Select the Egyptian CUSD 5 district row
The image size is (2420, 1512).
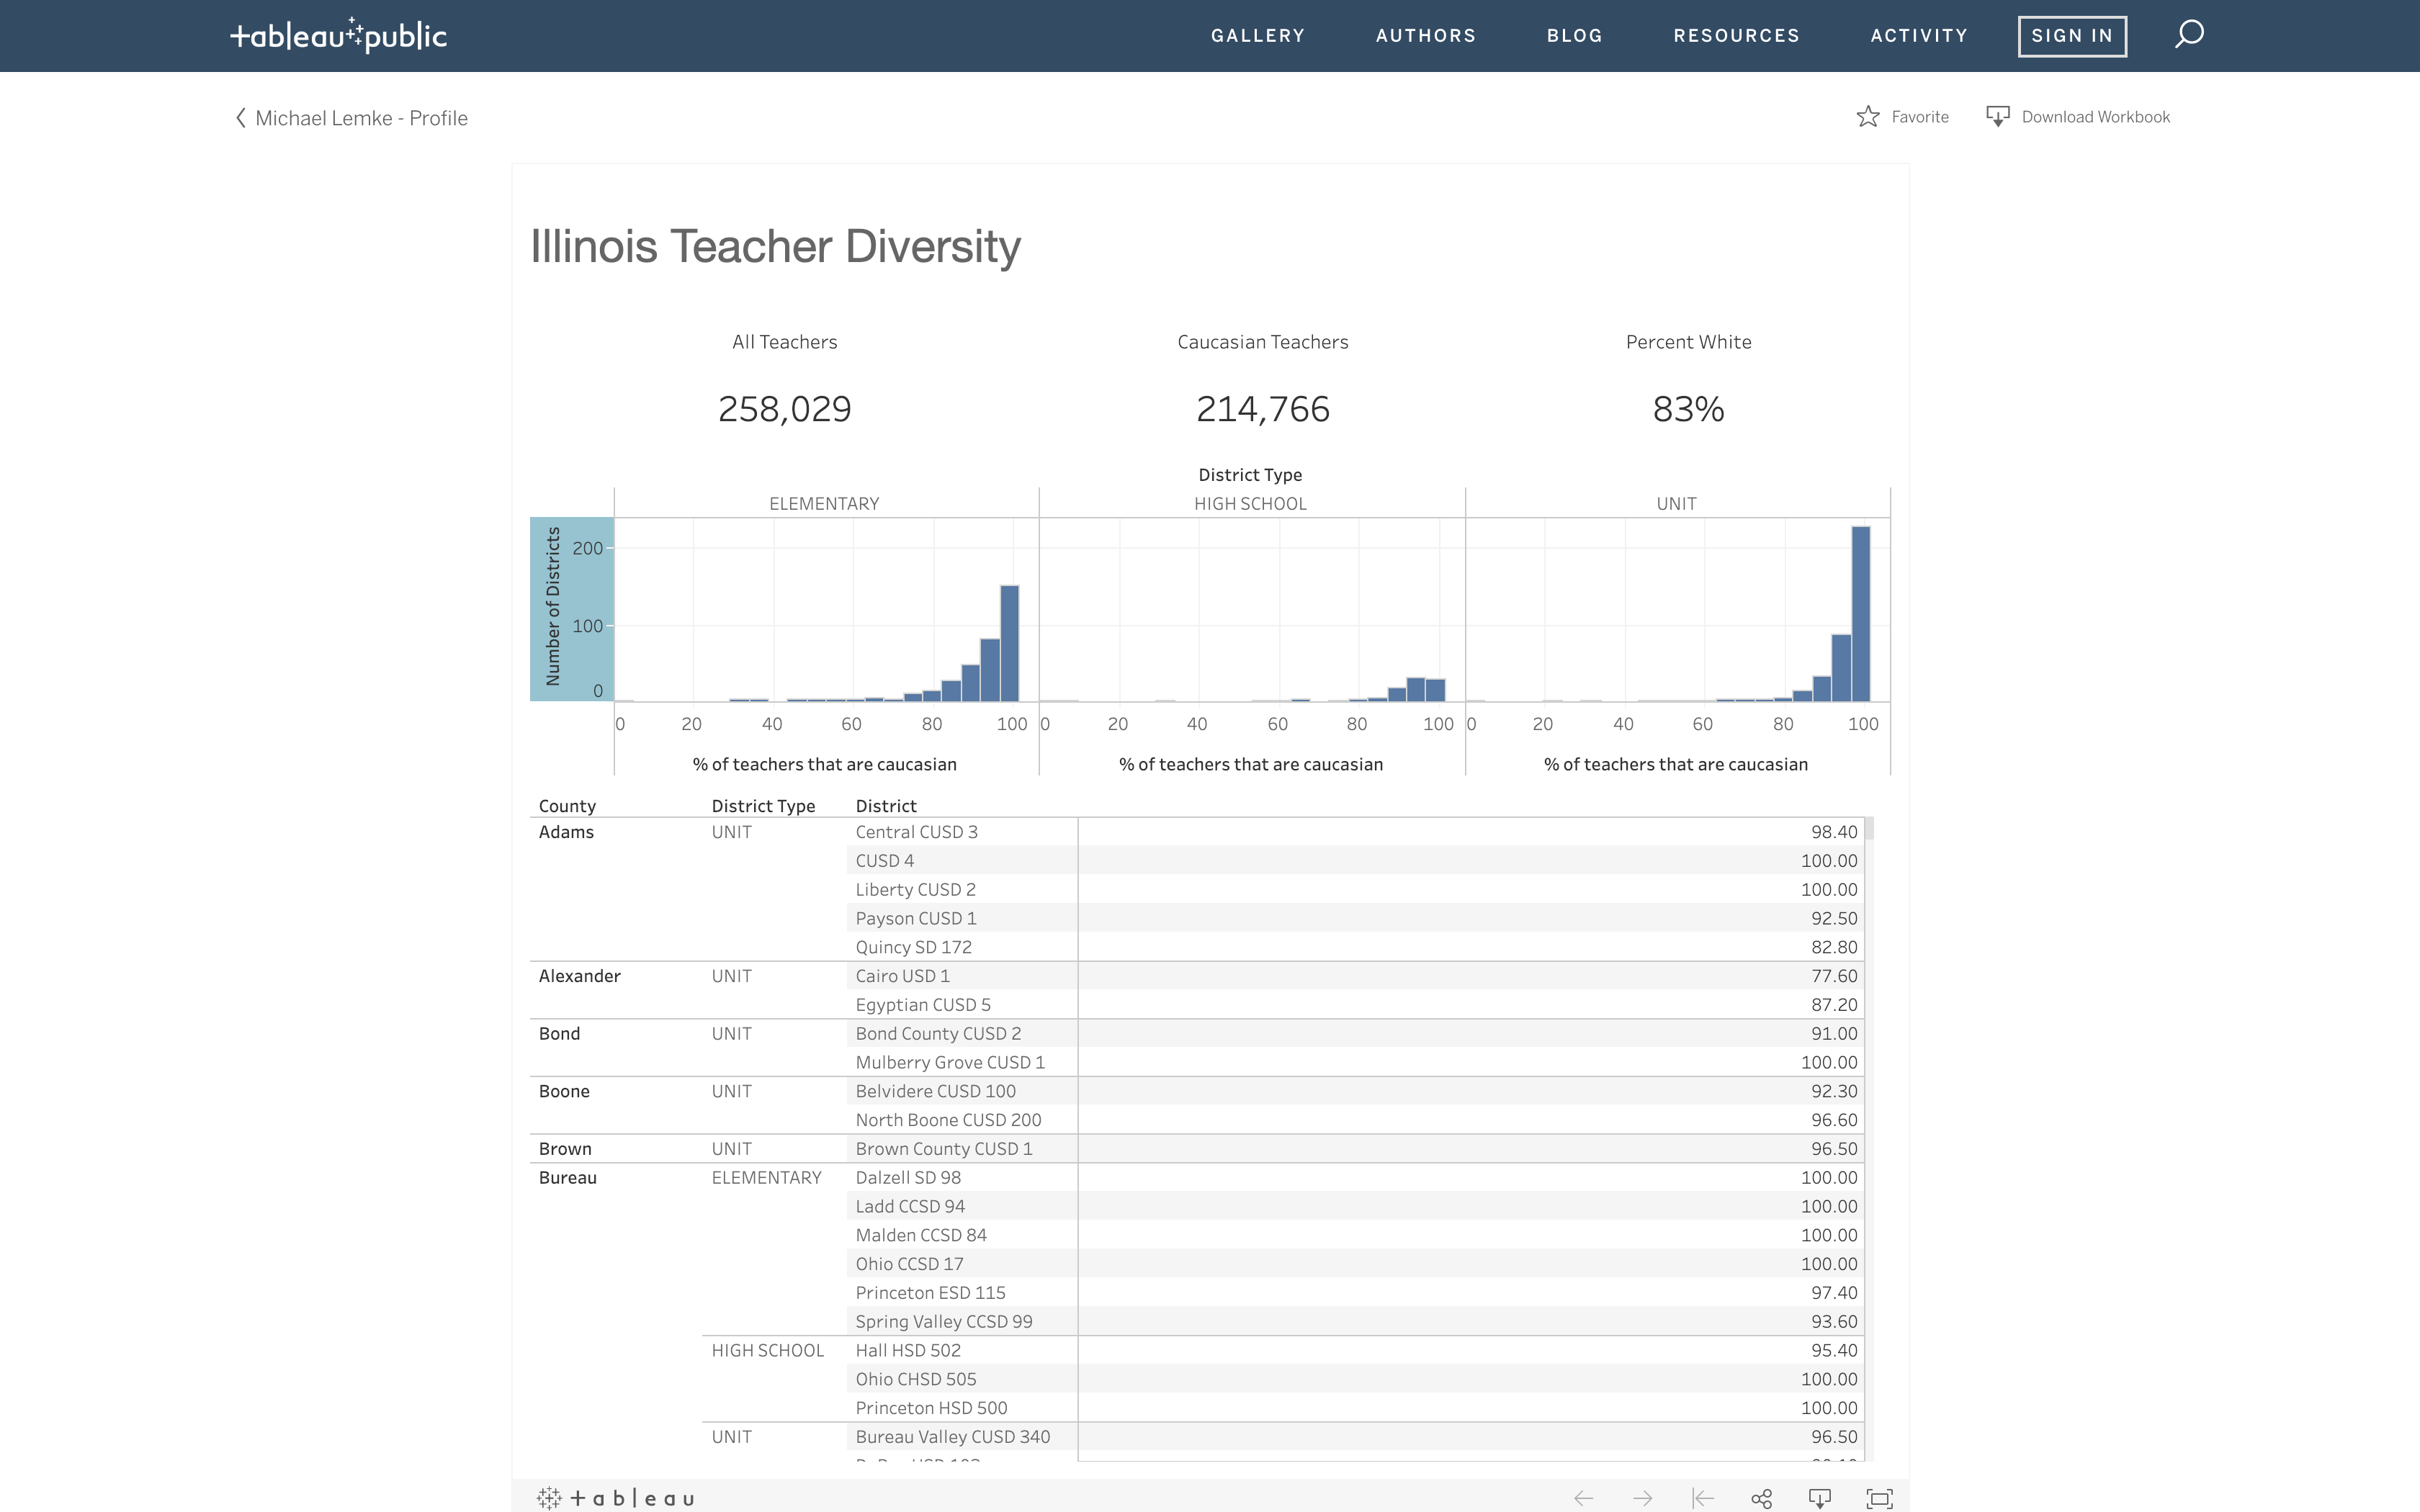tap(923, 1005)
